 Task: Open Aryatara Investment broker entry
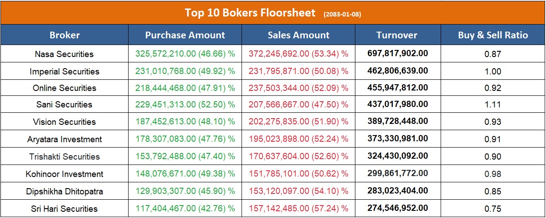pos(64,140)
